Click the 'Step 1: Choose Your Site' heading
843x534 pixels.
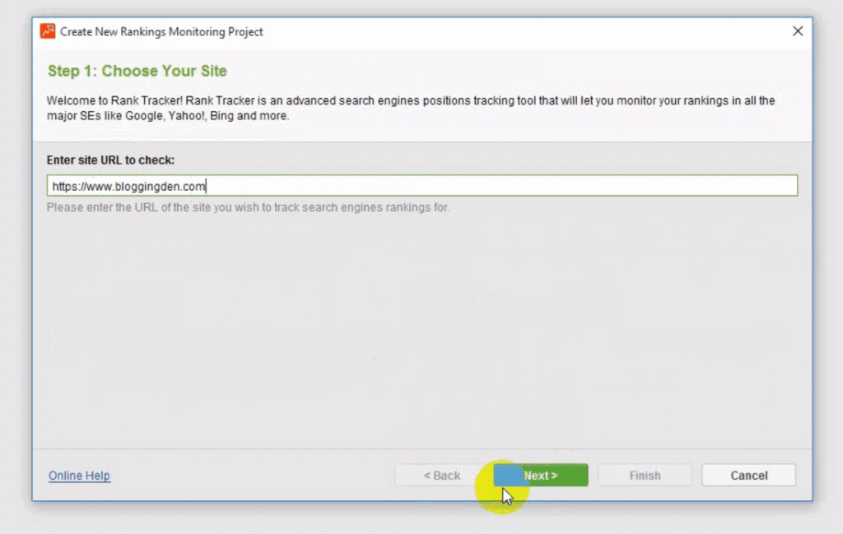point(137,72)
